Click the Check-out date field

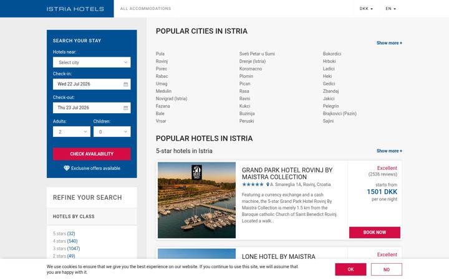pyautogui.click(x=92, y=108)
